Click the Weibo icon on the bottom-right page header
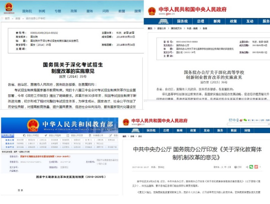 (241, 121)
